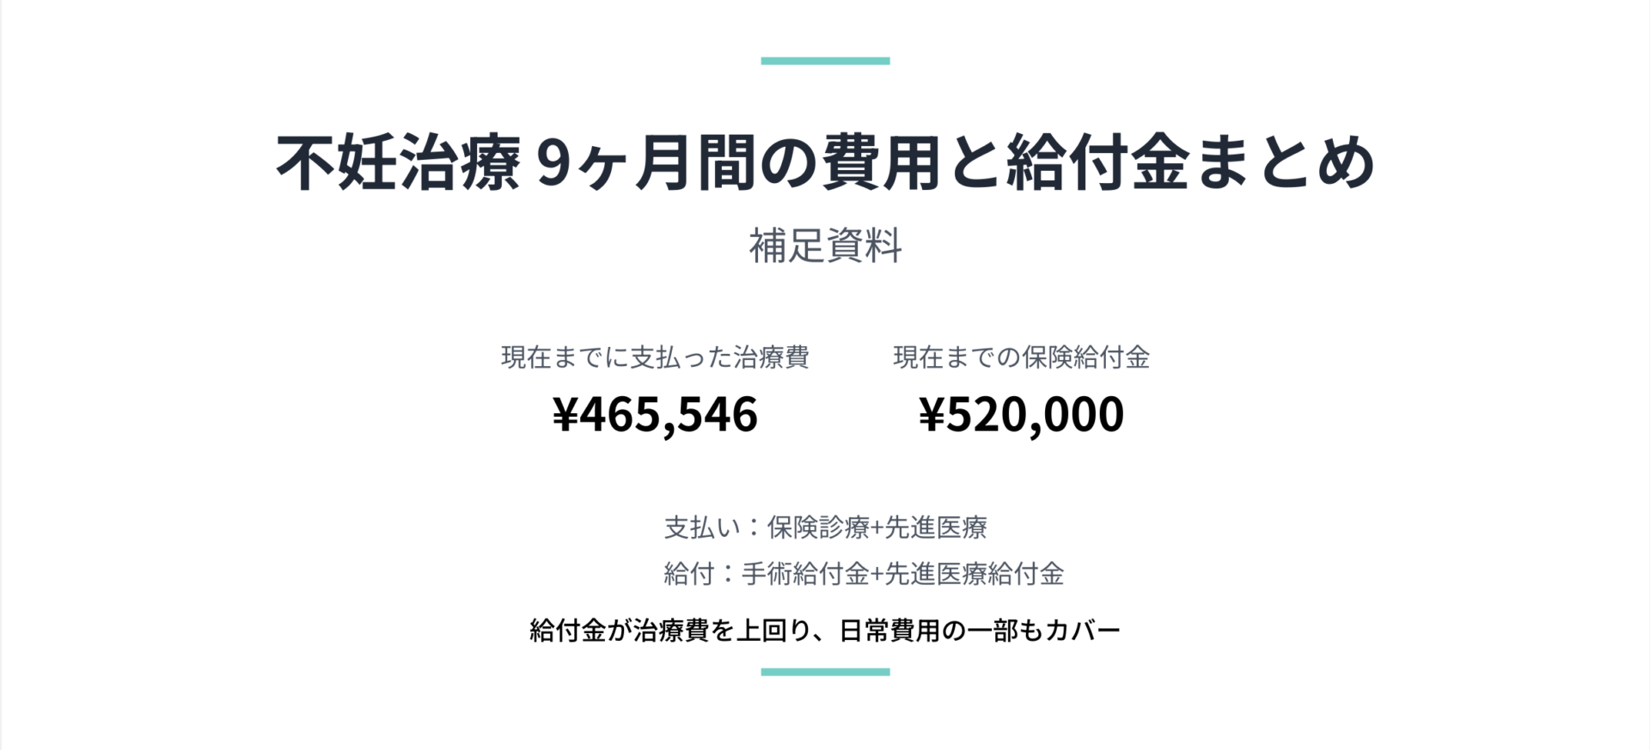This screenshot has height=750, width=1650.
Task: Click the 給付：手術給付金+先進医療給付金 line
Action: (x=863, y=574)
